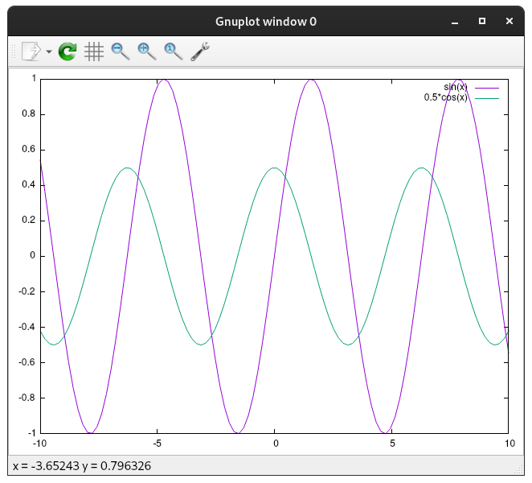The image size is (532, 483).
Task: Open settings via the wrench icon
Action: [200, 52]
